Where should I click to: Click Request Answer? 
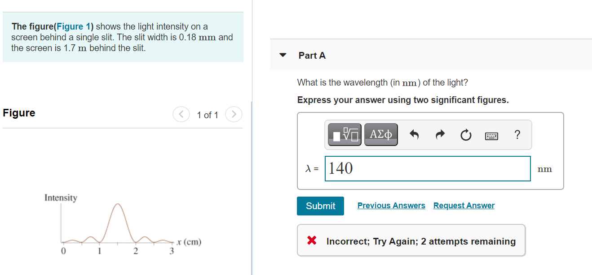[464, 205]
